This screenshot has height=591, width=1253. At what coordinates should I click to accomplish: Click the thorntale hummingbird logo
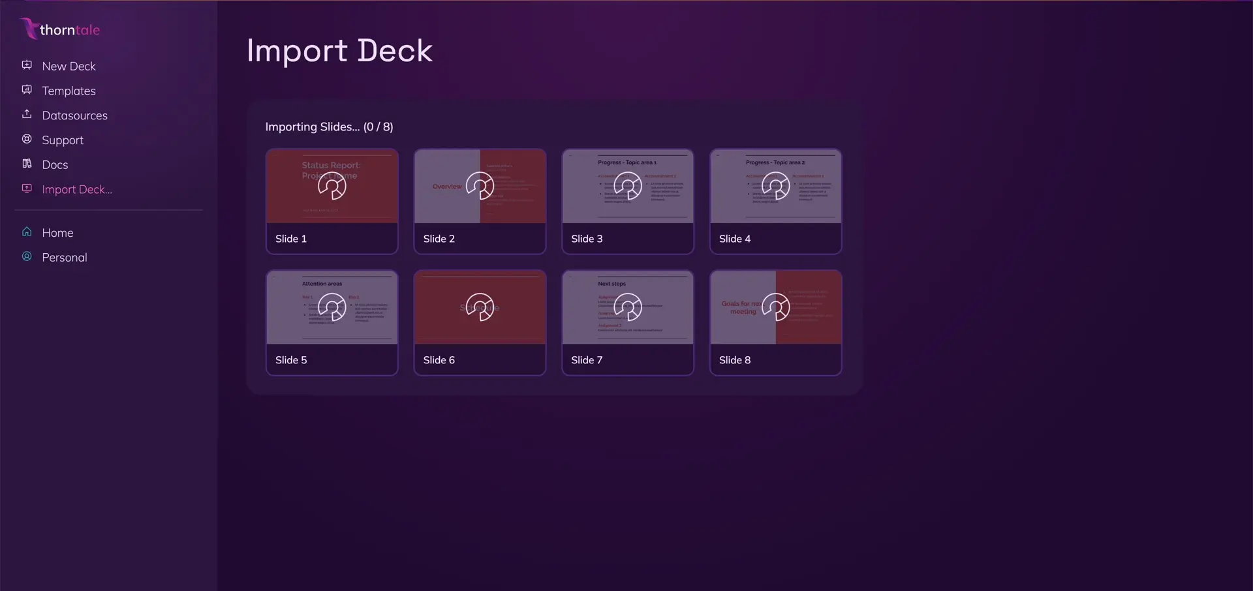[29, 29]
